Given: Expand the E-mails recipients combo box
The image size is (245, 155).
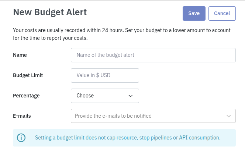Looking at the screenshot, I should point(153,116).
